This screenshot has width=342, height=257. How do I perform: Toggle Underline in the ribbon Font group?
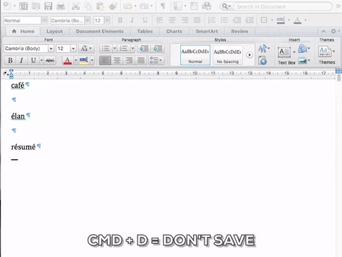tap(33, 61)
